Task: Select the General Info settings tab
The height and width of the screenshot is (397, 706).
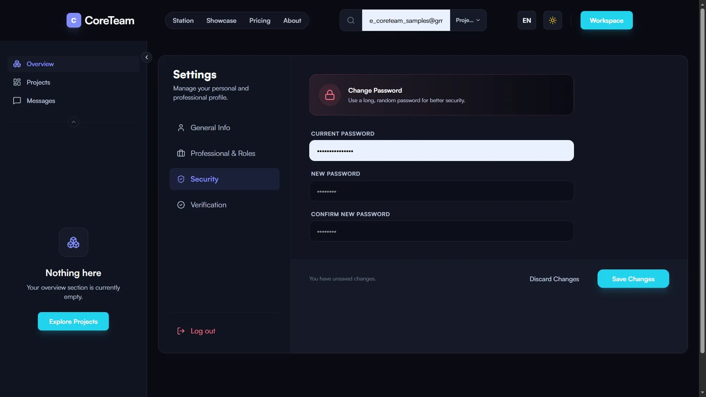Action: tap(224, 128)
